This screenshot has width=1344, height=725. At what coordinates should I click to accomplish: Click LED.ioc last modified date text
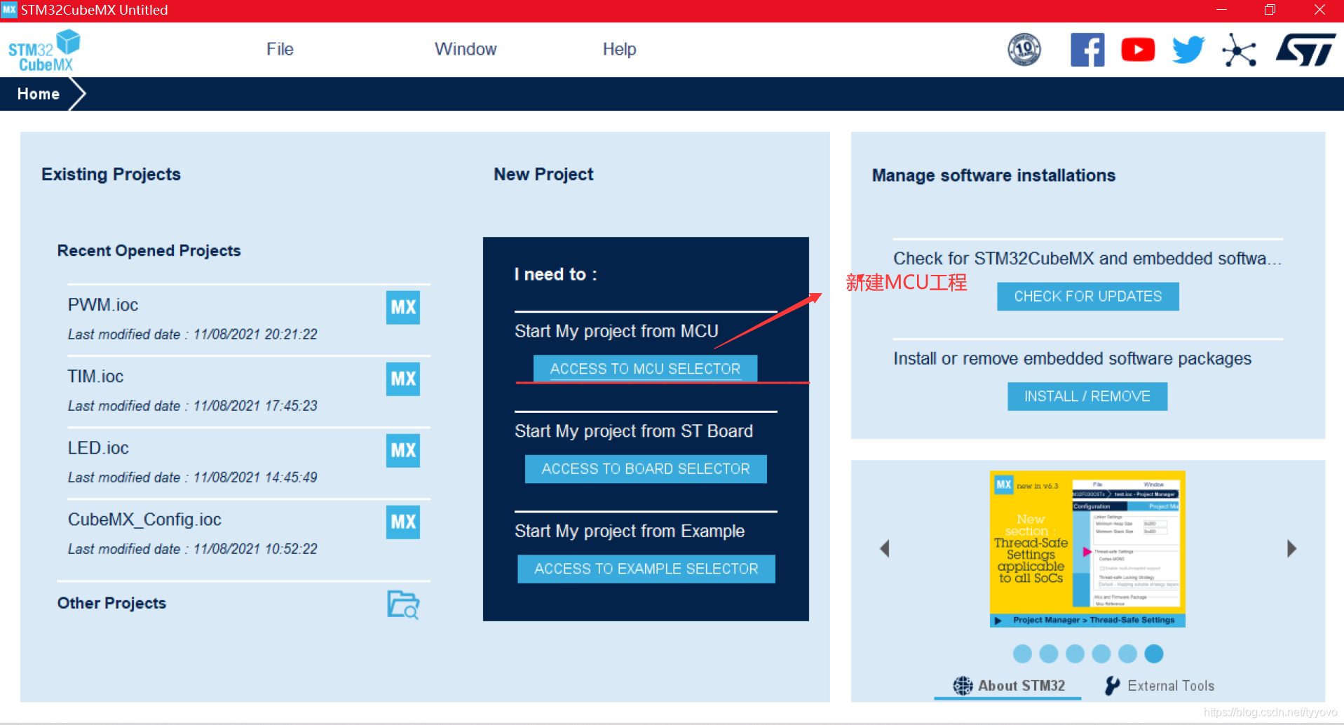[193, 477]
